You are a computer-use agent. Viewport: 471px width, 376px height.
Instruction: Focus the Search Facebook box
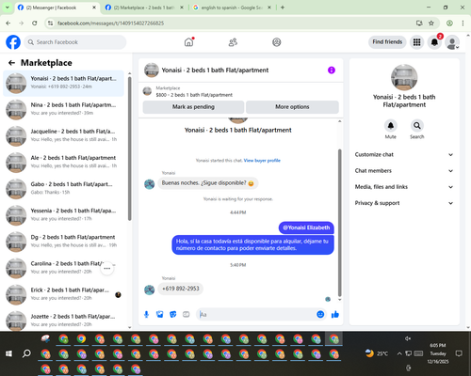tap(75, 42)
